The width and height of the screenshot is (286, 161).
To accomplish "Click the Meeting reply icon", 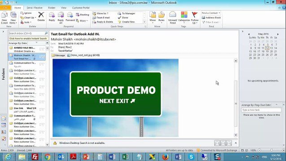I will 82,15.
